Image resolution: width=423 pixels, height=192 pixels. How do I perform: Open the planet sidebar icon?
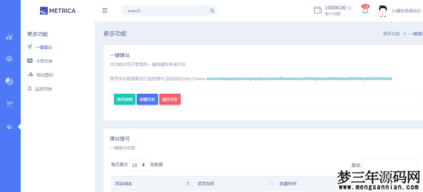10,127
